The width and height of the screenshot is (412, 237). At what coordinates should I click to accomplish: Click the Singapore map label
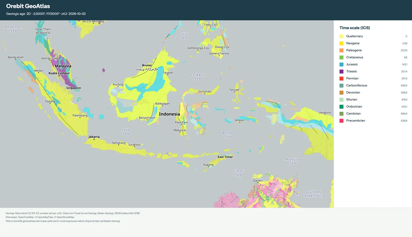coord(74,88)
